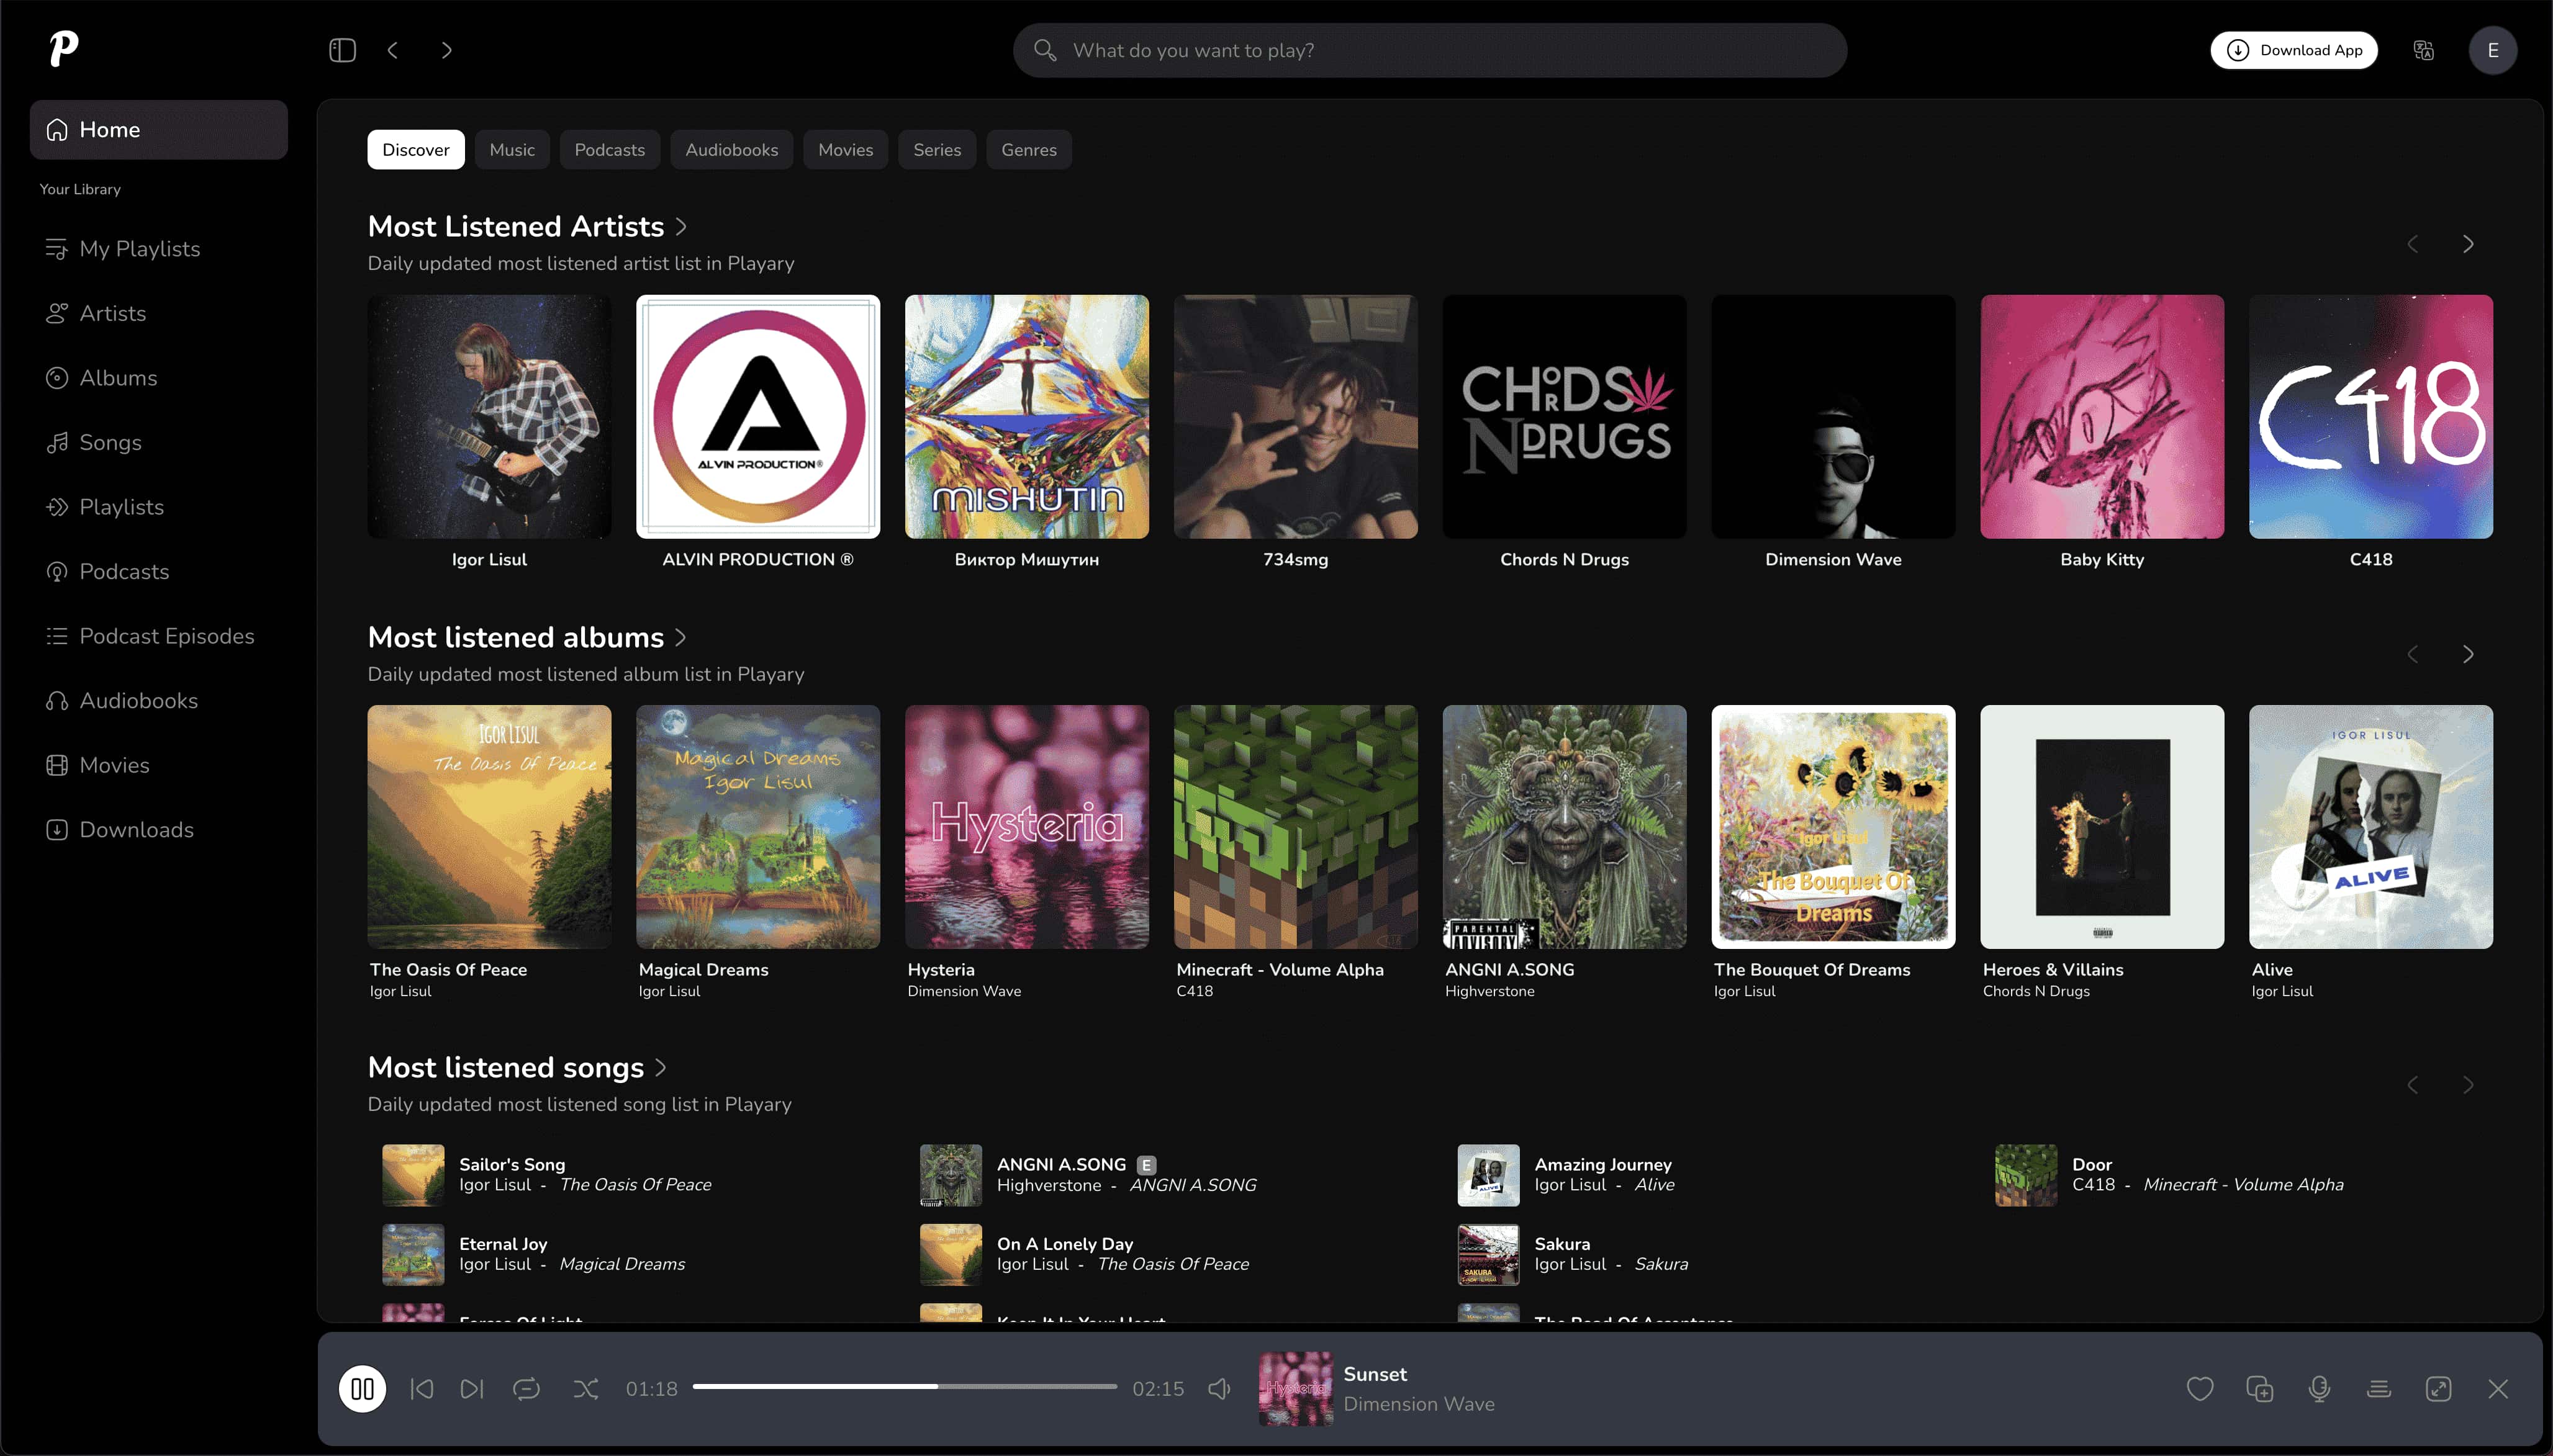Open the user profile avatar E
Viewport: 2553px width, 1456px height.
coord(2493,50)
